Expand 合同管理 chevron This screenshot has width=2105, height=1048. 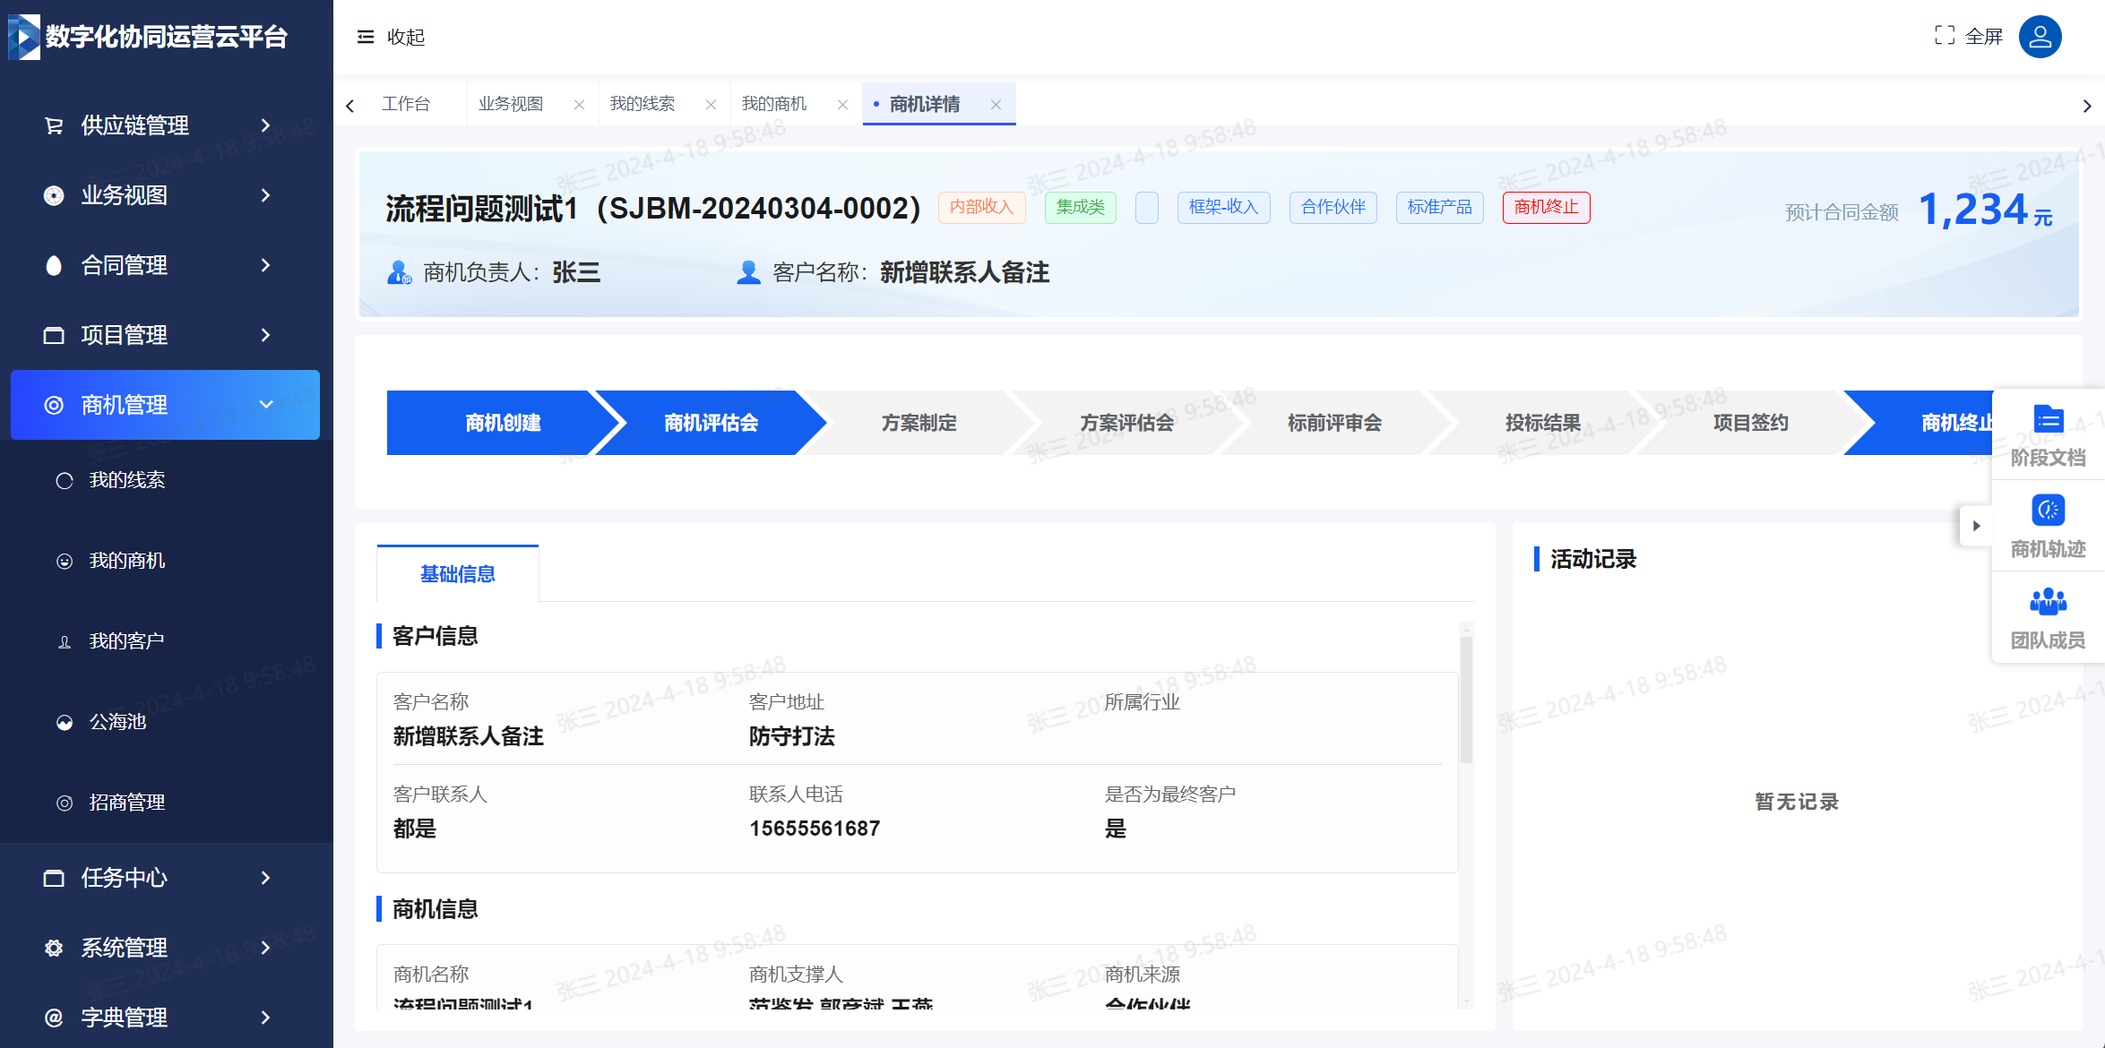(x=265, y=265)
